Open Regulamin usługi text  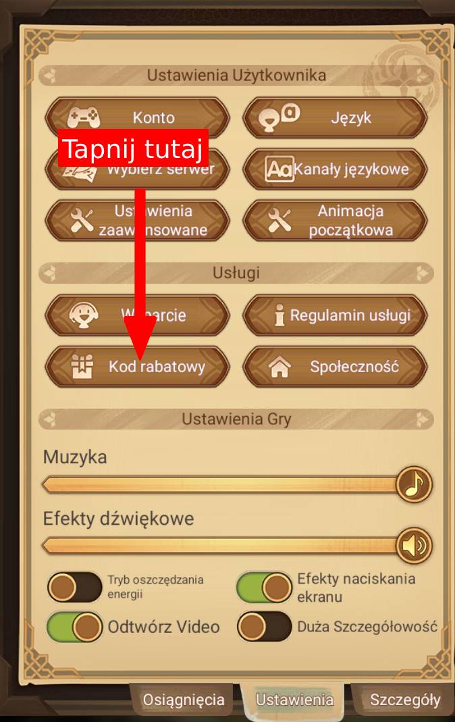coord(350,315)
